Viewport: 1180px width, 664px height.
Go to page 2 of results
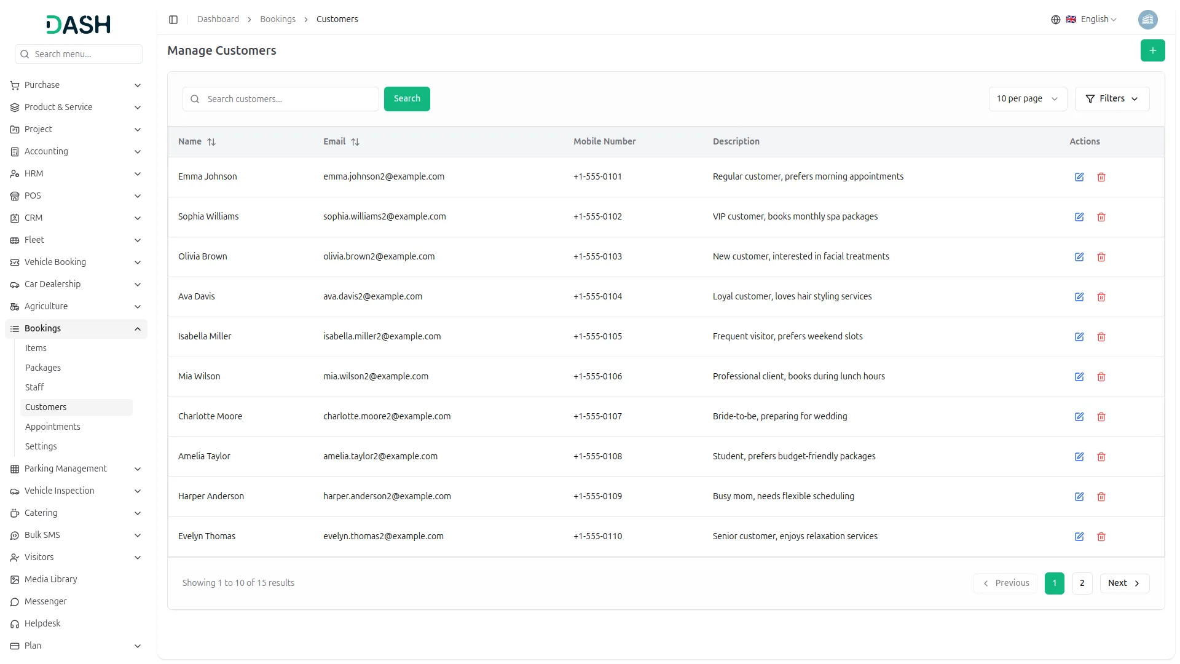pos(1081,583)
